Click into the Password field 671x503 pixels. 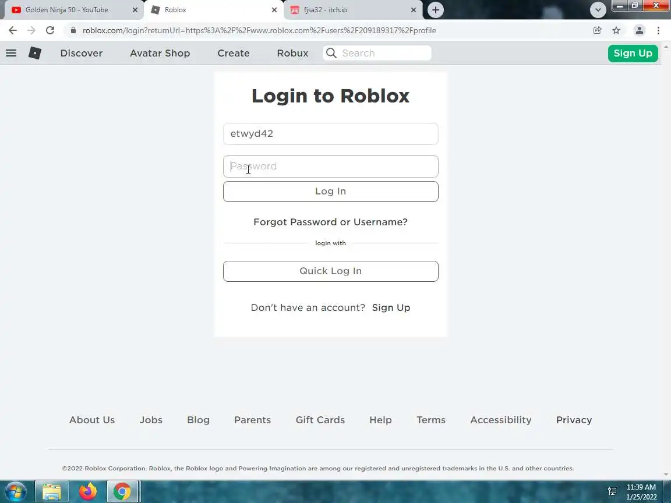pos(330,167)
